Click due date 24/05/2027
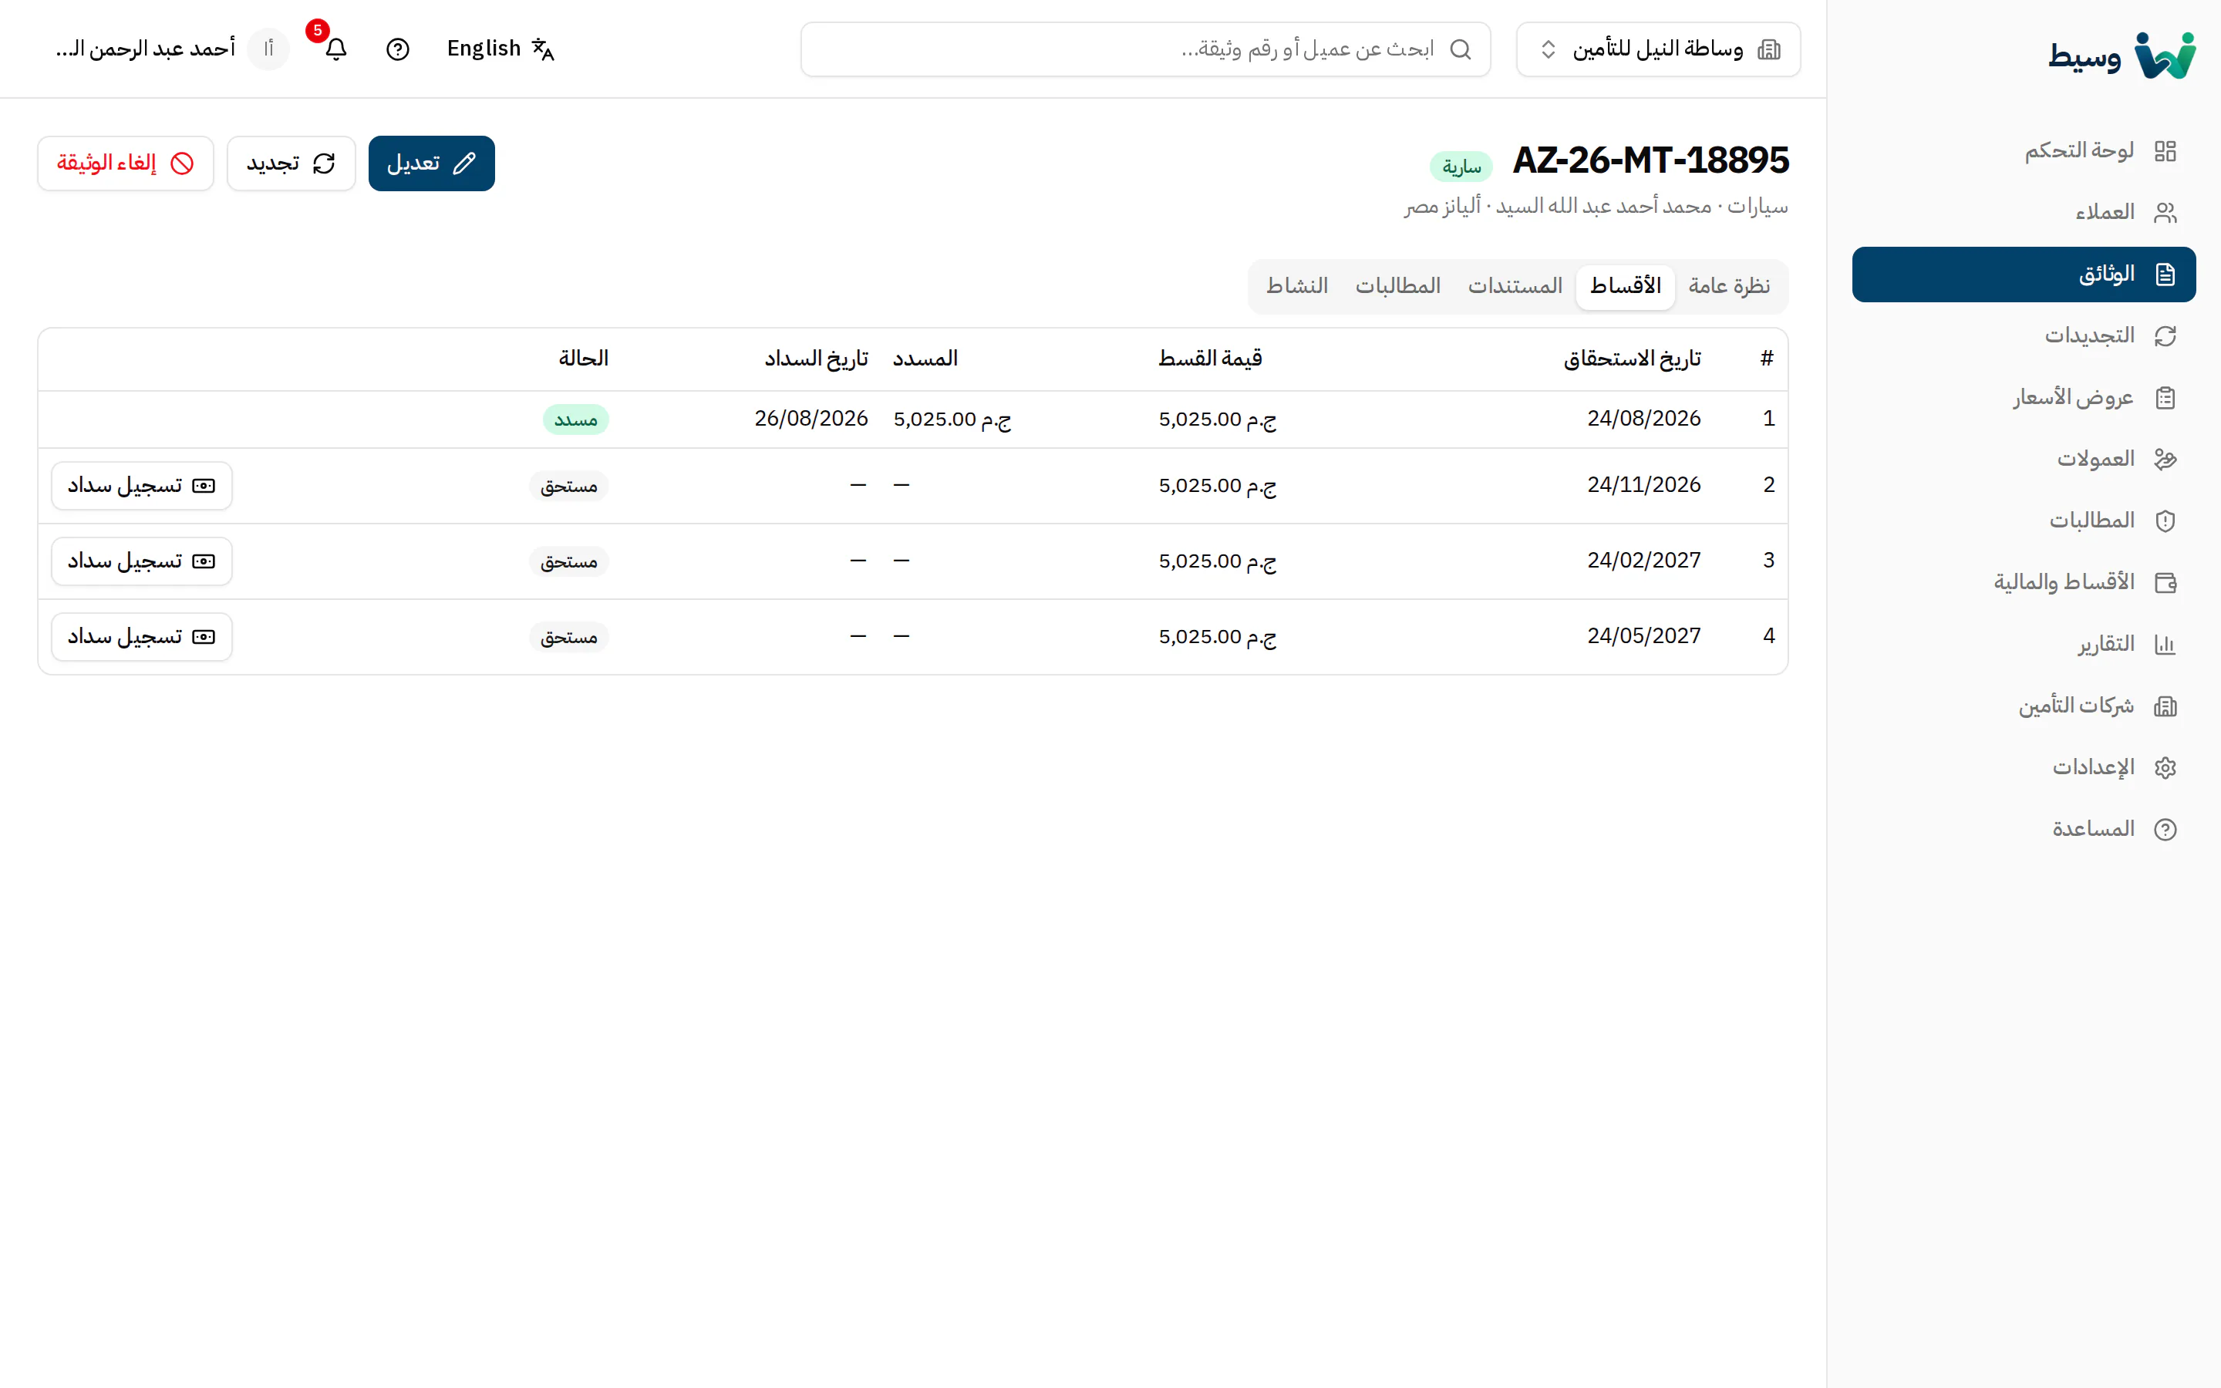2221x1388 pixels. click(x=1643, y=636)
